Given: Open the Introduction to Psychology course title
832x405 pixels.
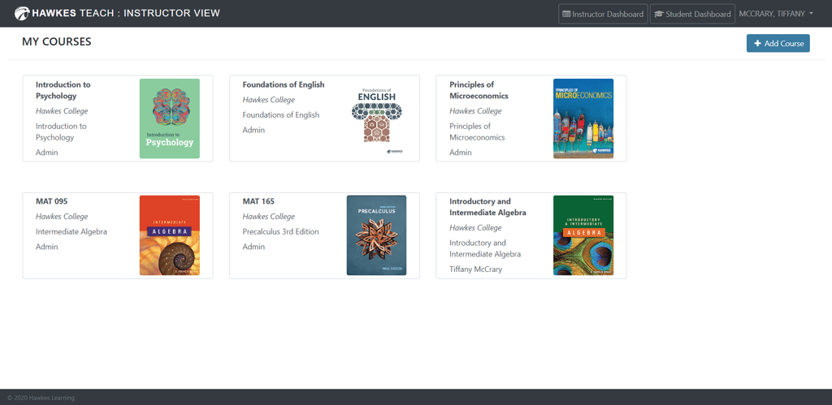Looking at the screenshot, I should (63, 90).
